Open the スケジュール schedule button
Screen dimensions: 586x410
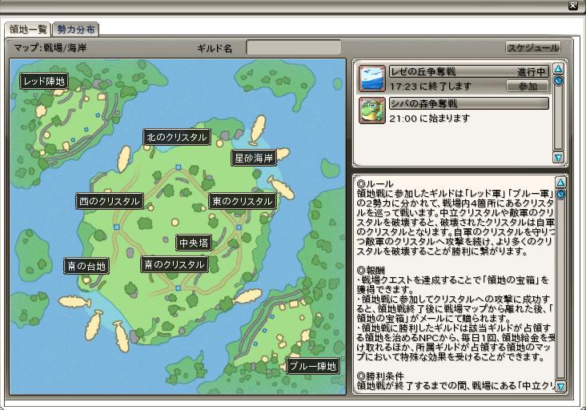pos(533,47)
